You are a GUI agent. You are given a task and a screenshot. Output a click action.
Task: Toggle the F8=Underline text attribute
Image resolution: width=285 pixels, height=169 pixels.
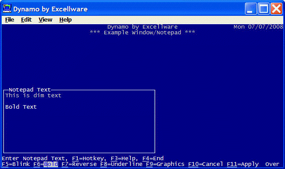(121, 164)
